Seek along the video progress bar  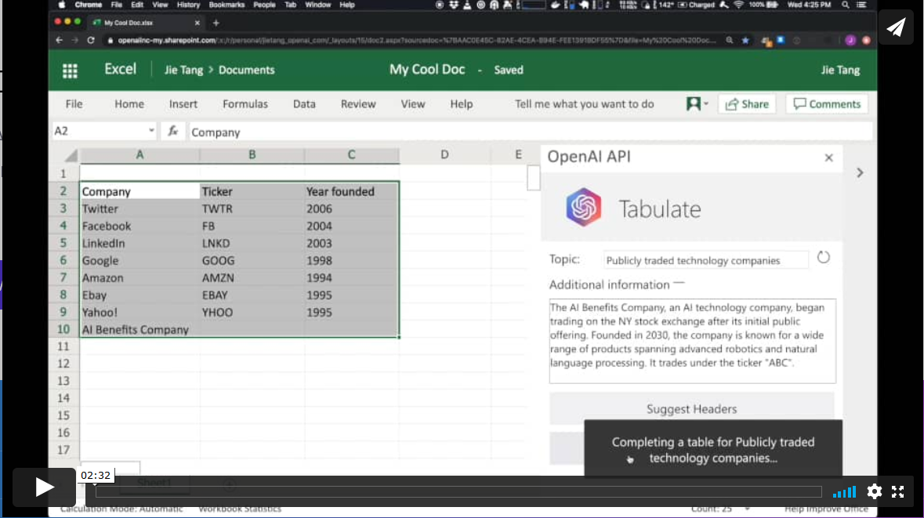[458, 491]
